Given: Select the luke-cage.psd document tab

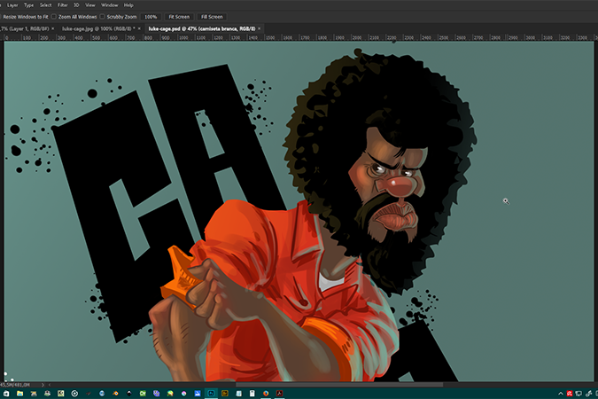Looking at the screenshot, I should click(x=202, y=28).
